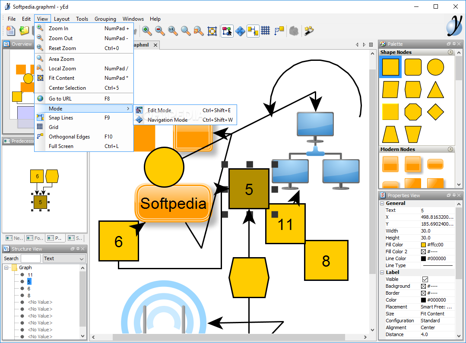Click the New Document toolbar icon
The image size is (466, 343).
pyautogui.click(x=11, y=31)
